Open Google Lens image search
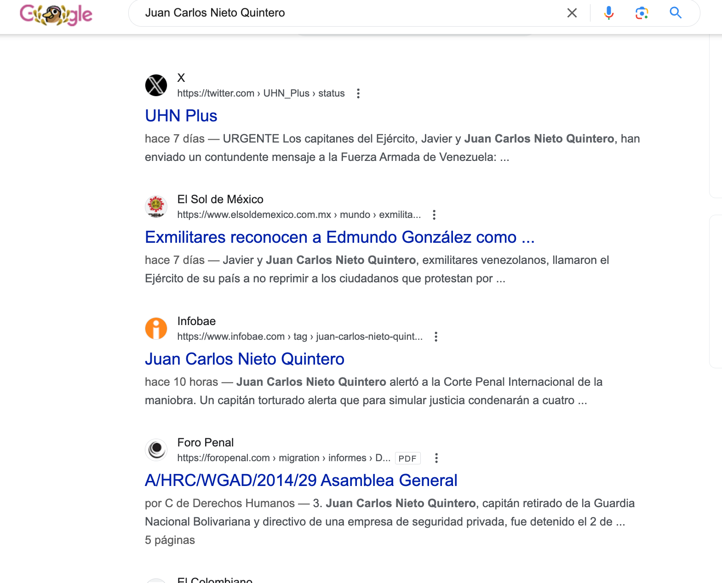Screen dimensions: 722x583 pyautogui.click(x=642, y=13)
